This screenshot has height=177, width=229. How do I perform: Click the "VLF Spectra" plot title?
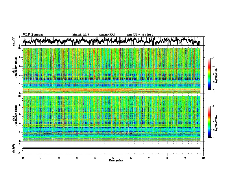click(x=33, y=35)
